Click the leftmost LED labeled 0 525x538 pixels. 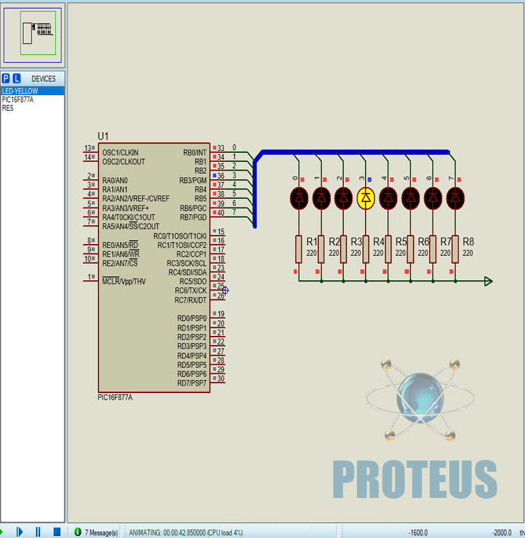(x=299, y=197)
